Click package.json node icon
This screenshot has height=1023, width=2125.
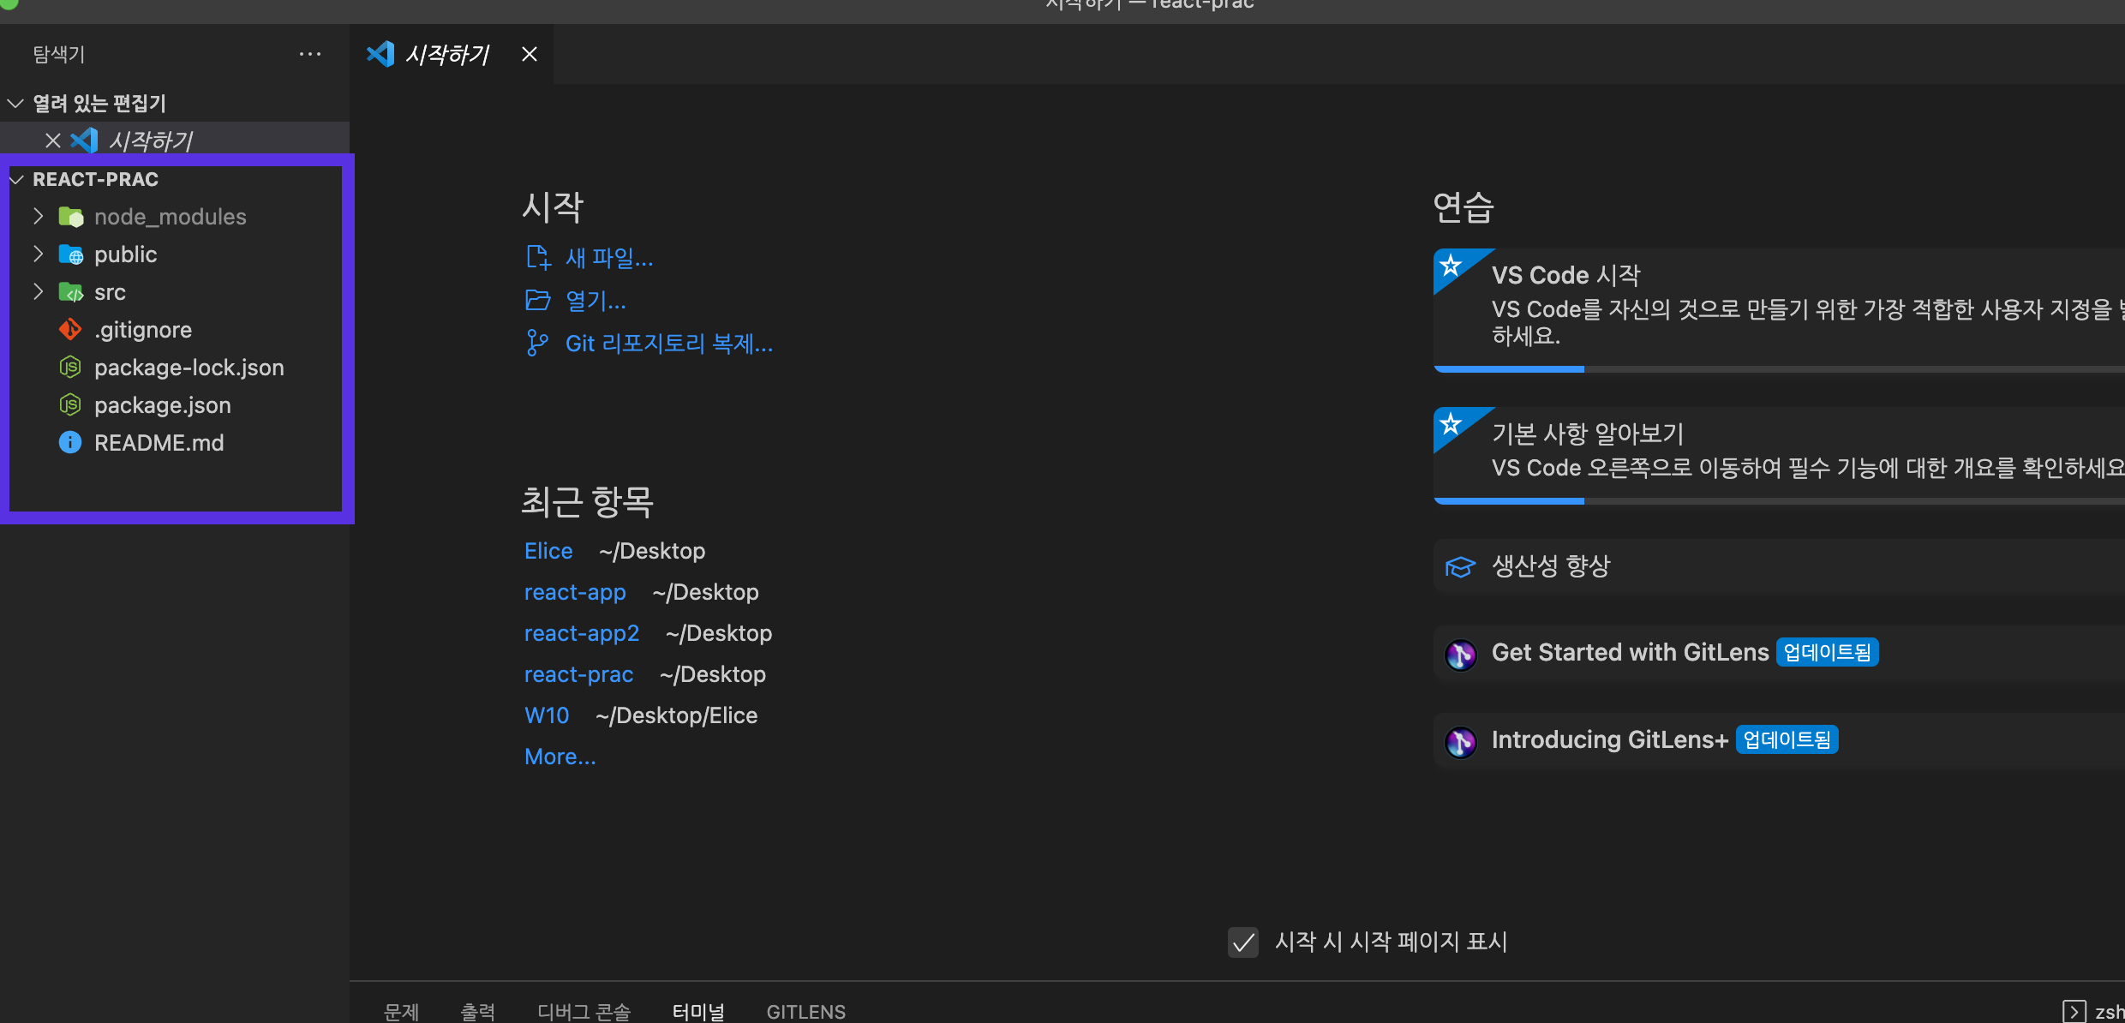(x=70, y=405)
